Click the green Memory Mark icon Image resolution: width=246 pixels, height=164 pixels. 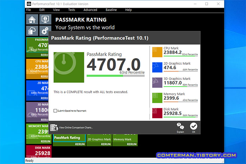click(x=157, y=98)
